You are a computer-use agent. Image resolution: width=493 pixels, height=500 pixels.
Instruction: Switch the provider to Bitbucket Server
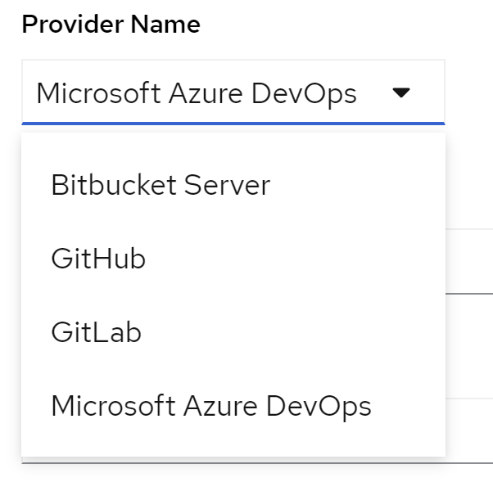tap(161, 185)
